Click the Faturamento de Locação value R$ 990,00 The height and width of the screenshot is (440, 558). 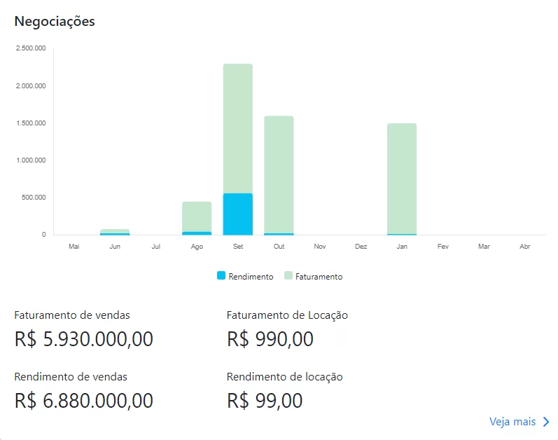click(270, 339)
